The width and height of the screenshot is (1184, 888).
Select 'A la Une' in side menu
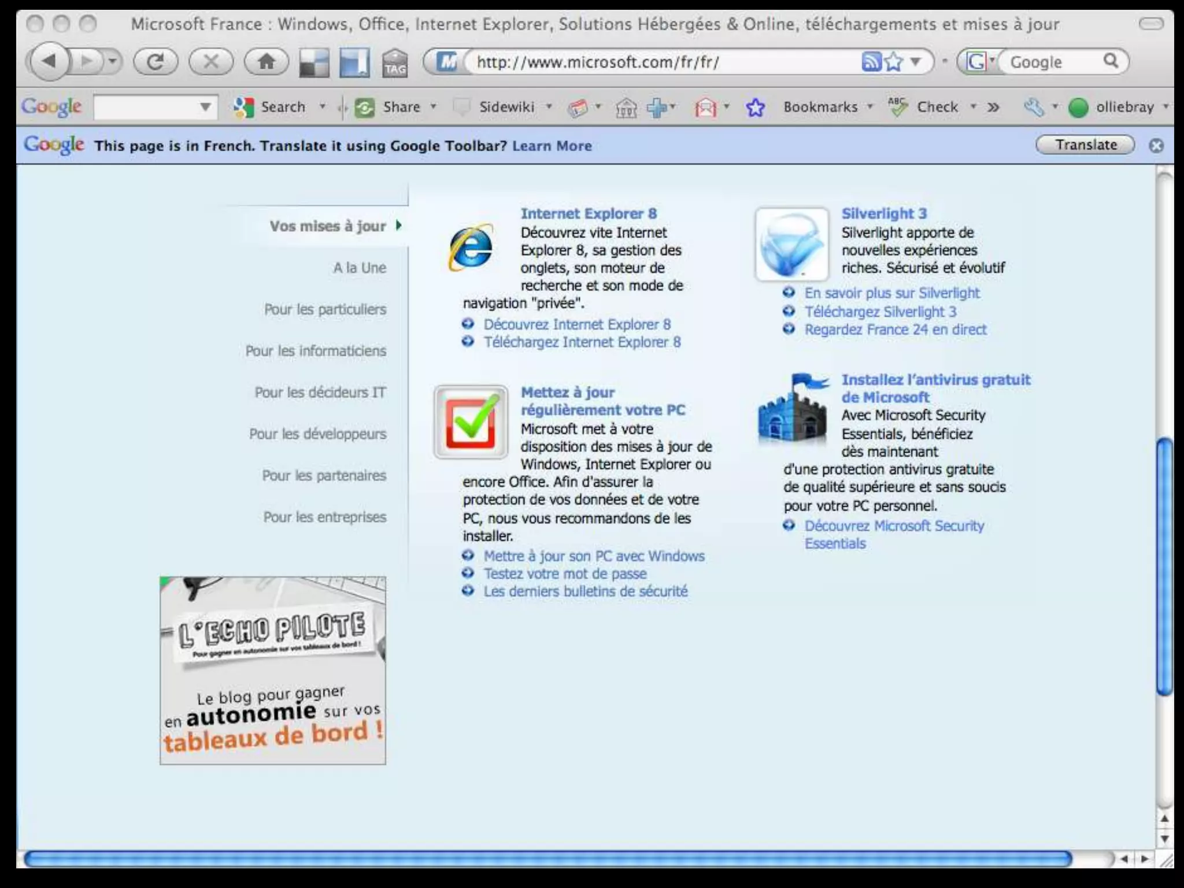tap(359, 268)
